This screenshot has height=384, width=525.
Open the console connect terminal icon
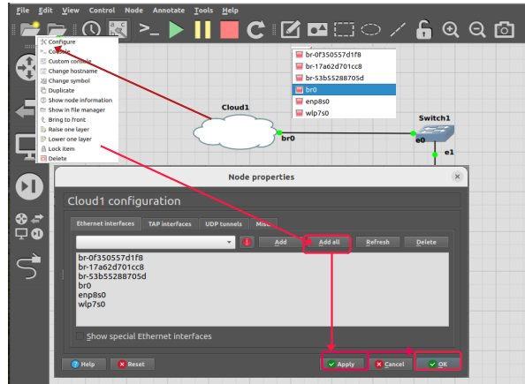149,29
